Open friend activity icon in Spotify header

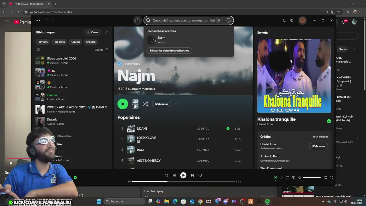292,20
